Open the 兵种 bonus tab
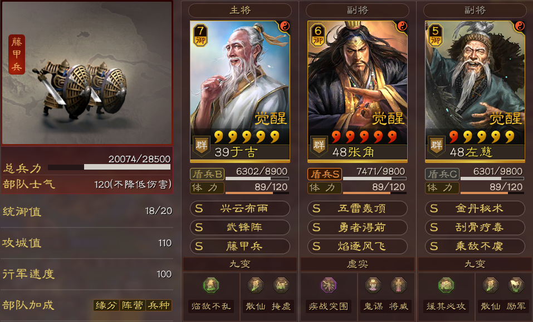Screen dimensions: 533x322 click(159, 305)
